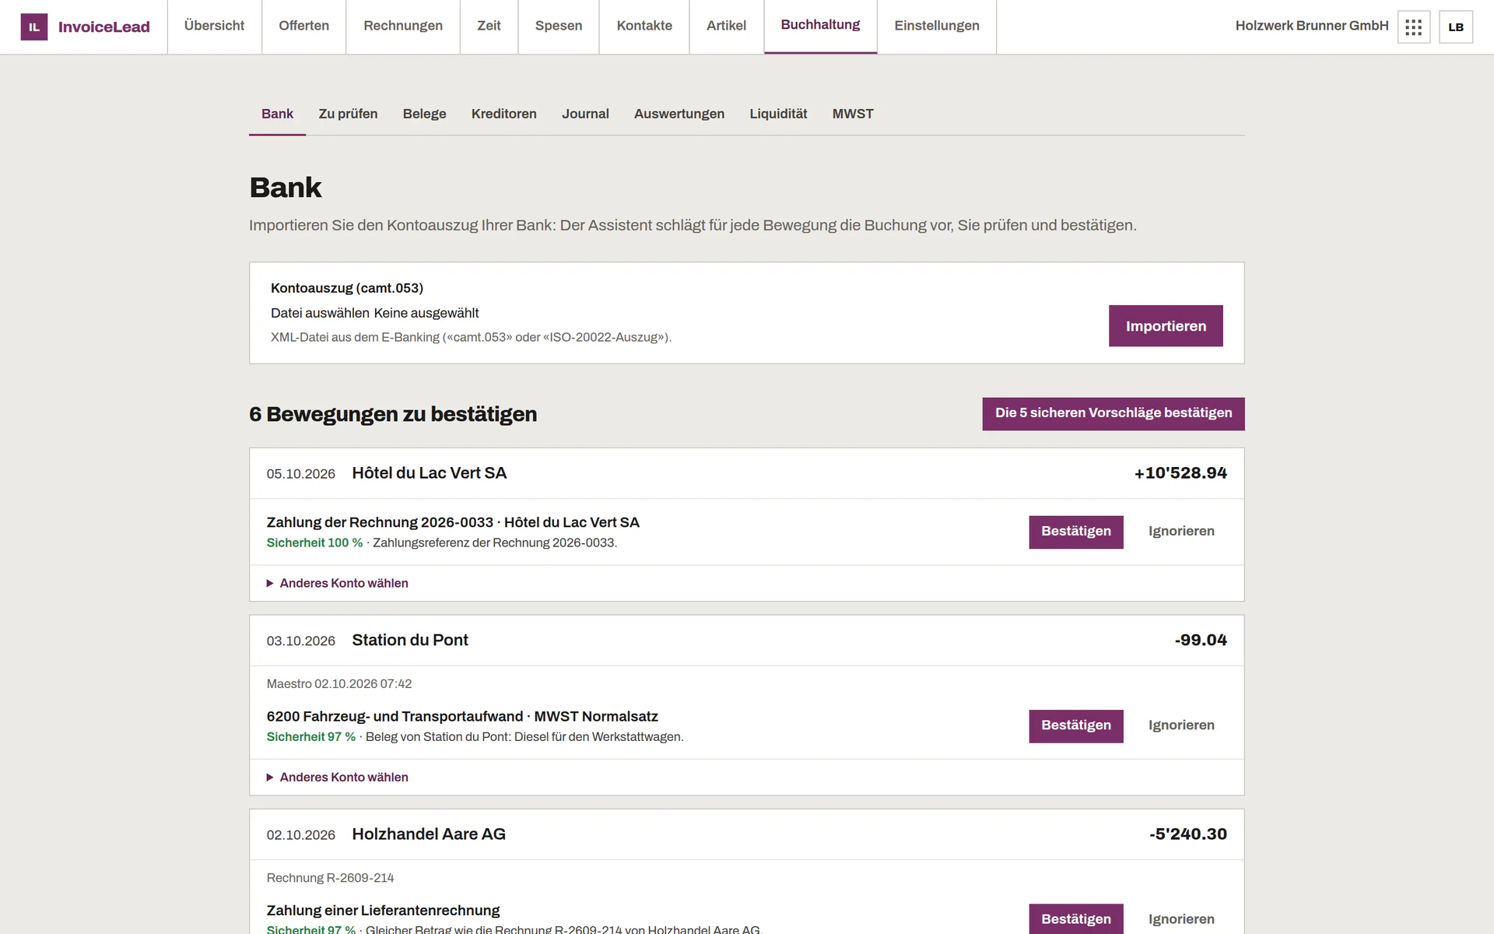Open Einstellungen
The width and height of the screenshot is (1494, 934).
point(937,26)
